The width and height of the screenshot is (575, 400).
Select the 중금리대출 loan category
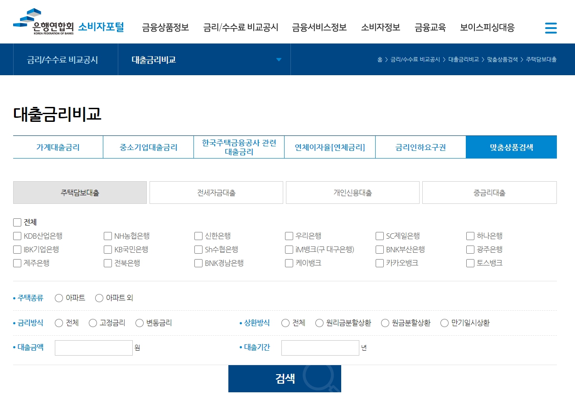[x=489, y=192]
